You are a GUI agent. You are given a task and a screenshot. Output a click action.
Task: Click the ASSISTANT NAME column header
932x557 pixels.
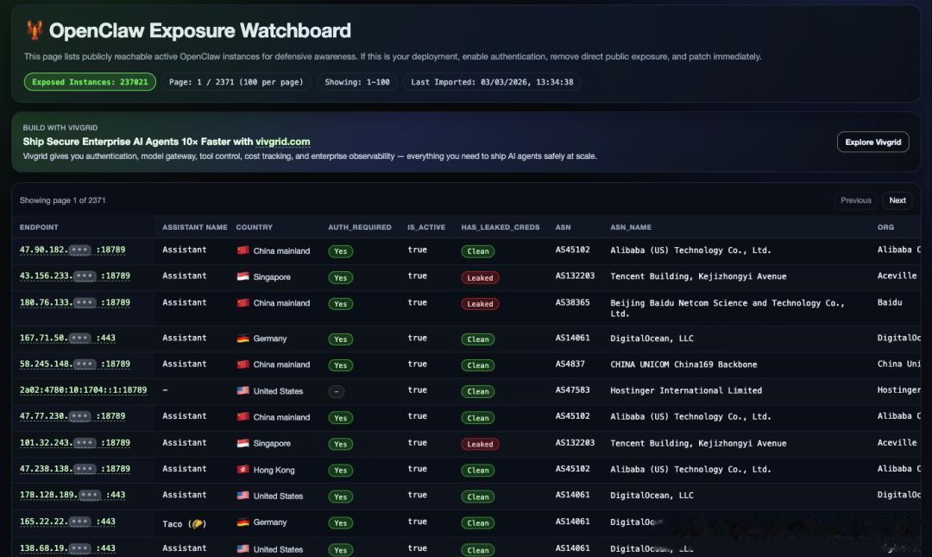tap(195, 227)
